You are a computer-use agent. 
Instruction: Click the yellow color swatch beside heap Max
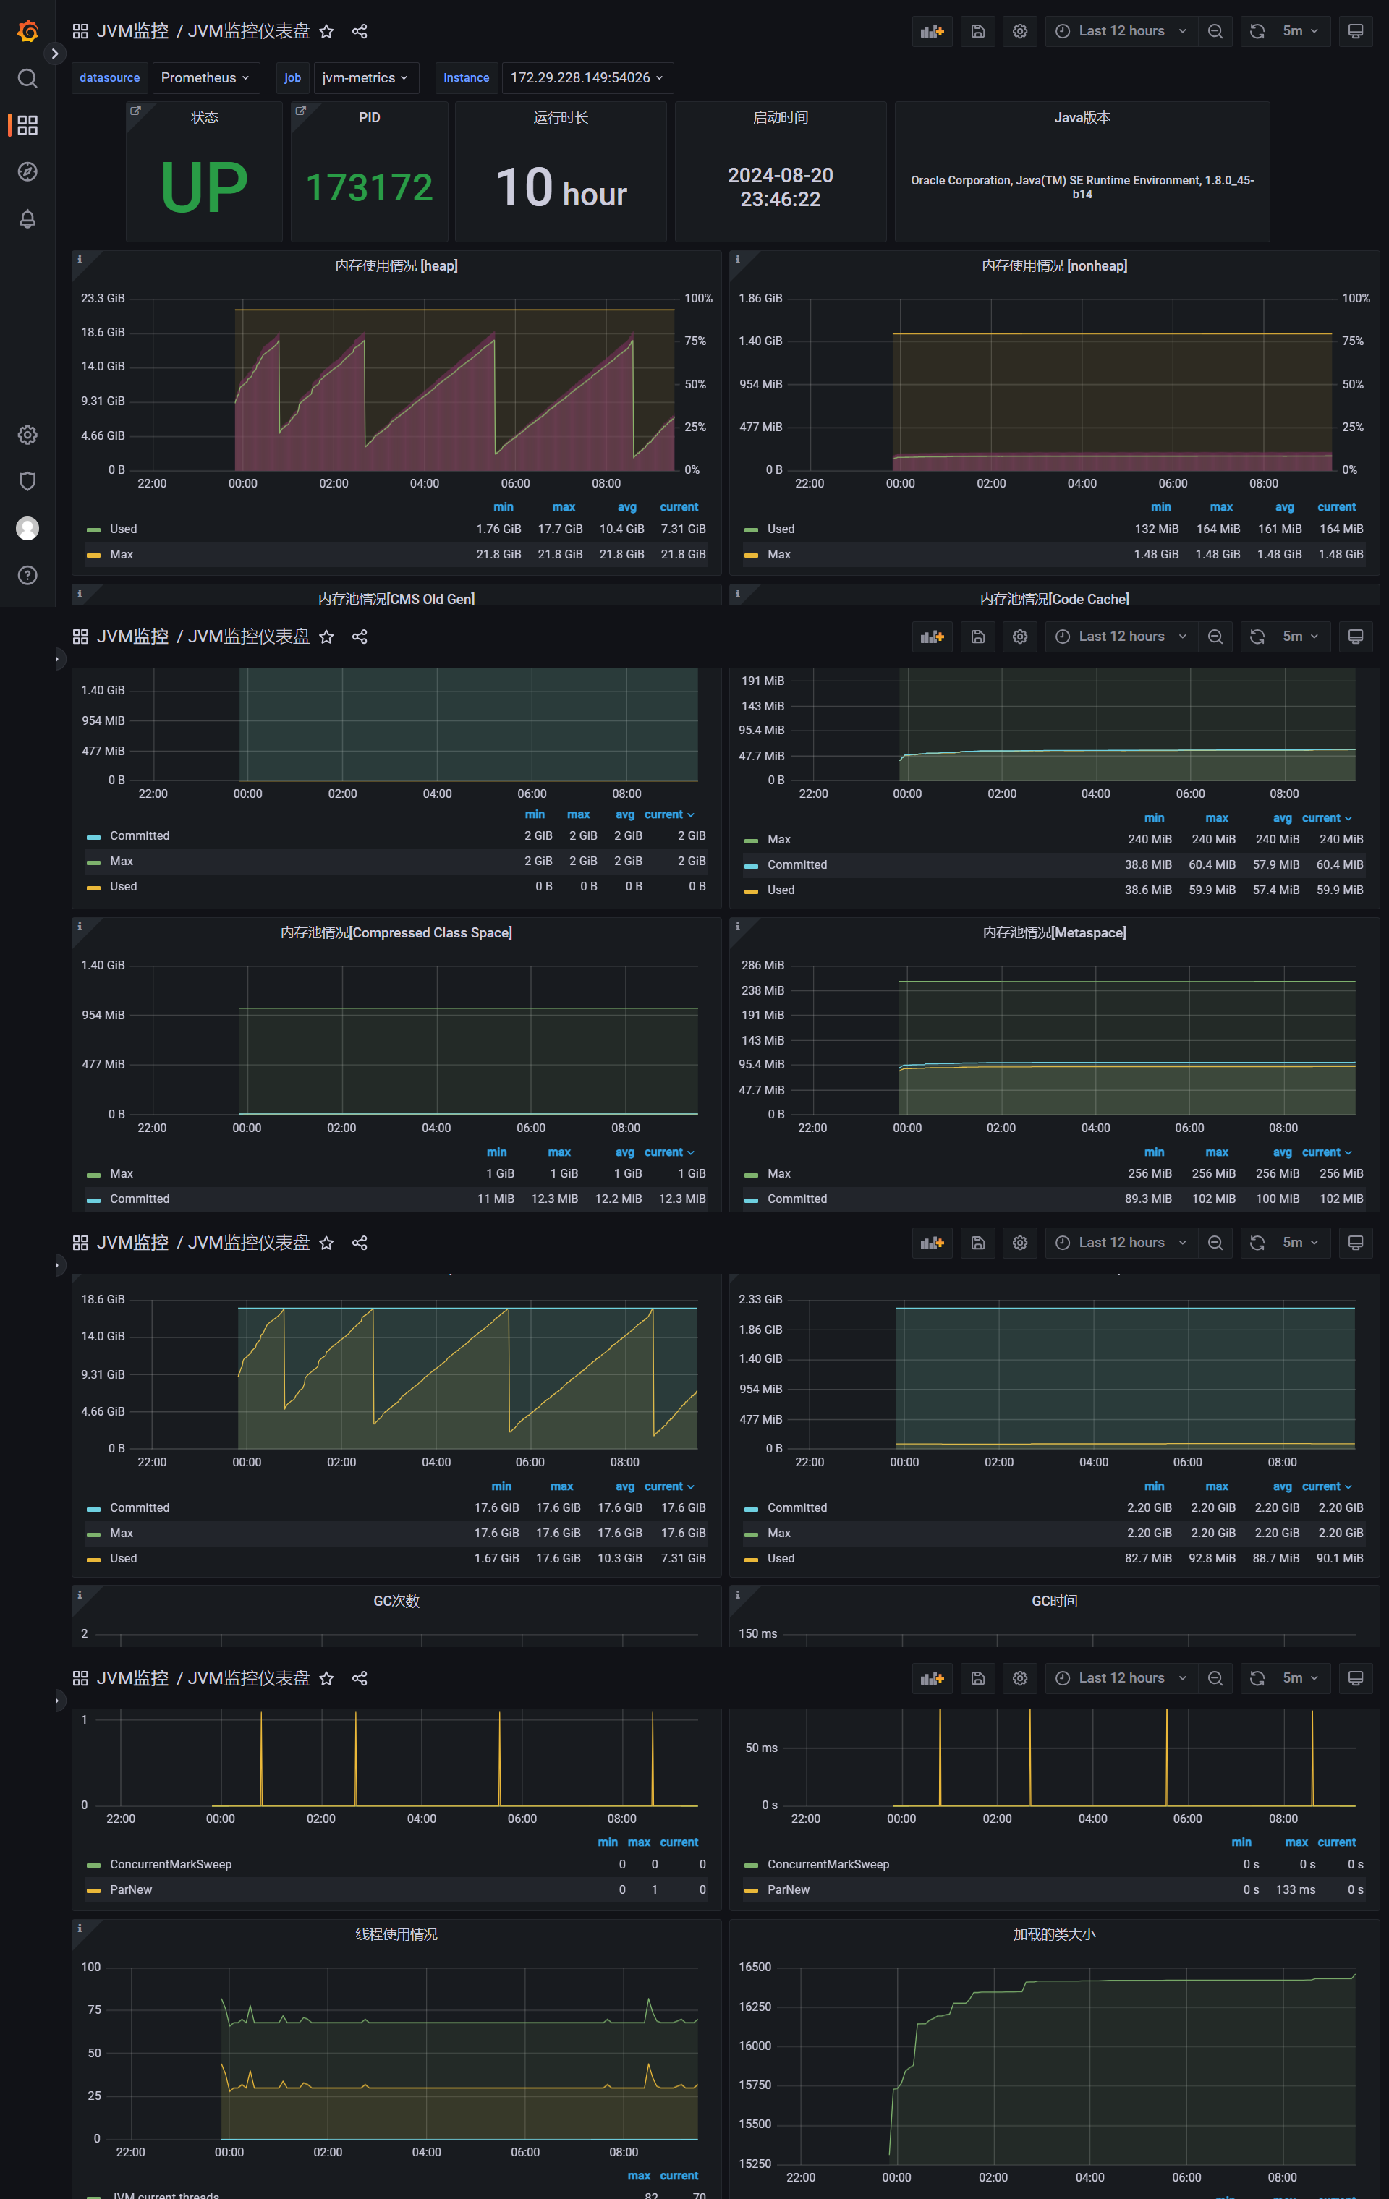point(93,556)
